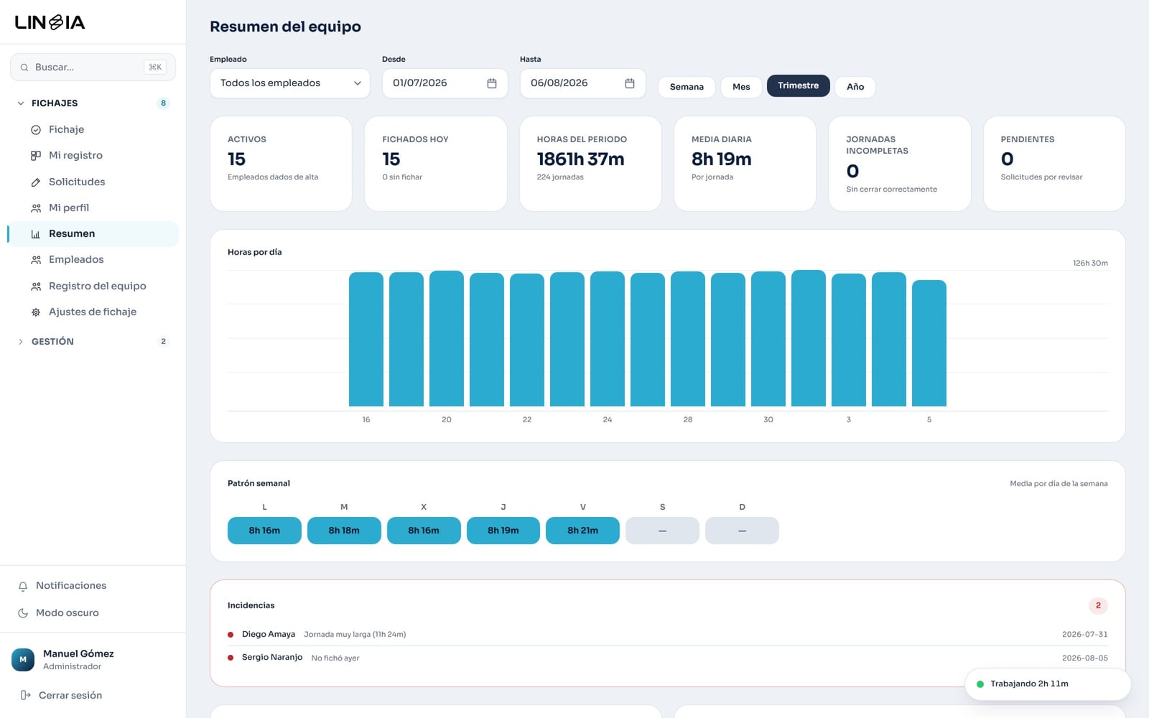The image size is (1149, 718).
Task: Click the ⌘K shortcut hint
Action: pos(155,67)
